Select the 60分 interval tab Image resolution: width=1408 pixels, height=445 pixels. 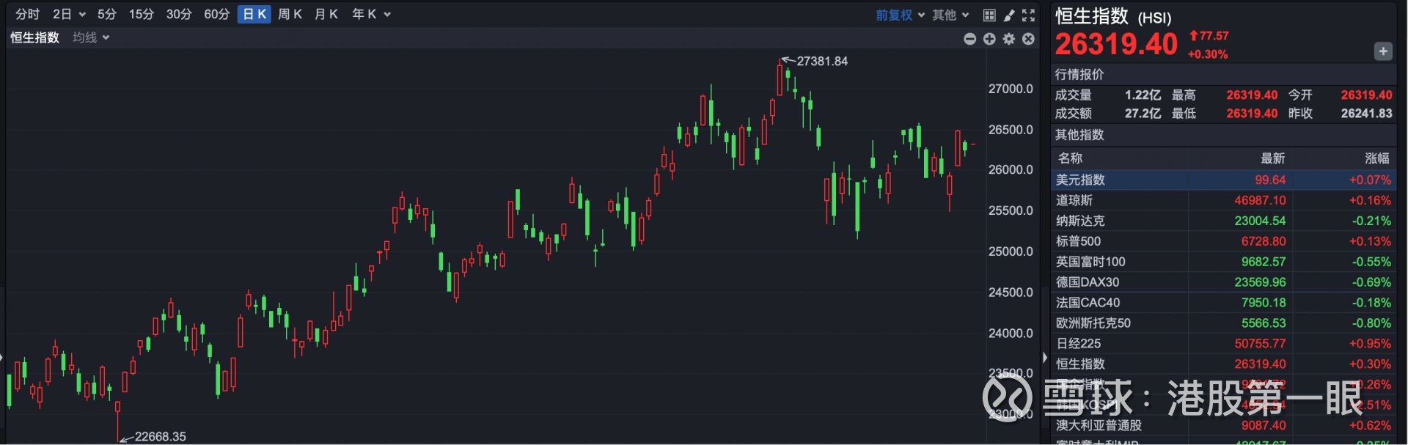[216, 15]
